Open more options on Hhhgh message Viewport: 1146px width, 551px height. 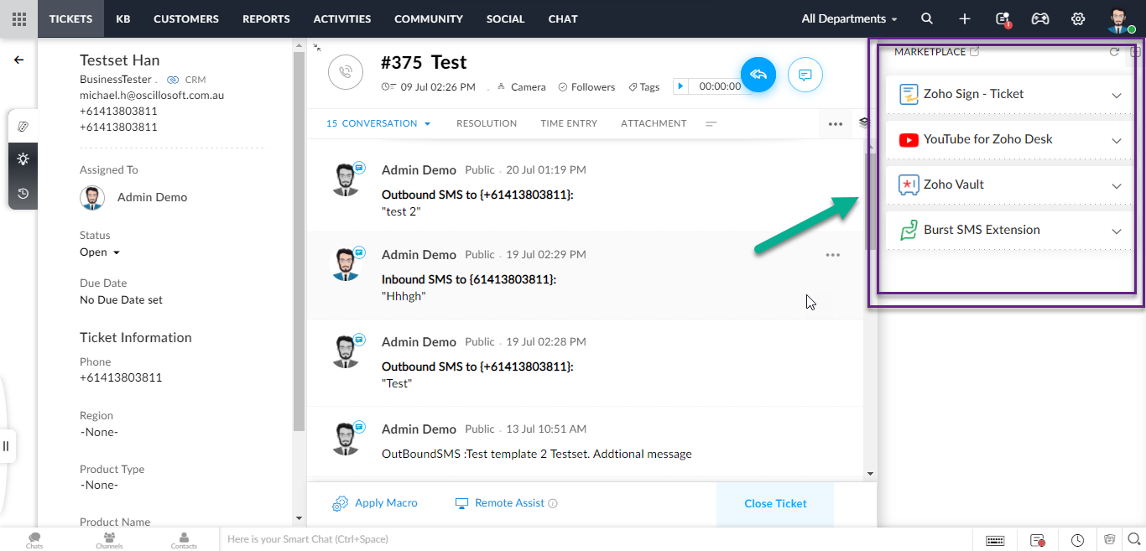tap(832, 255)
